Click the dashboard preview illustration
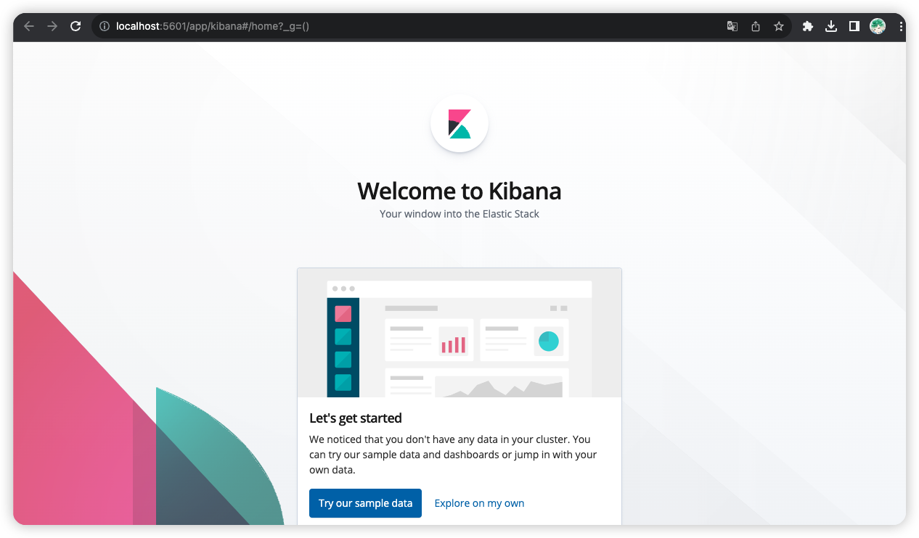 [x=459, y=333]
